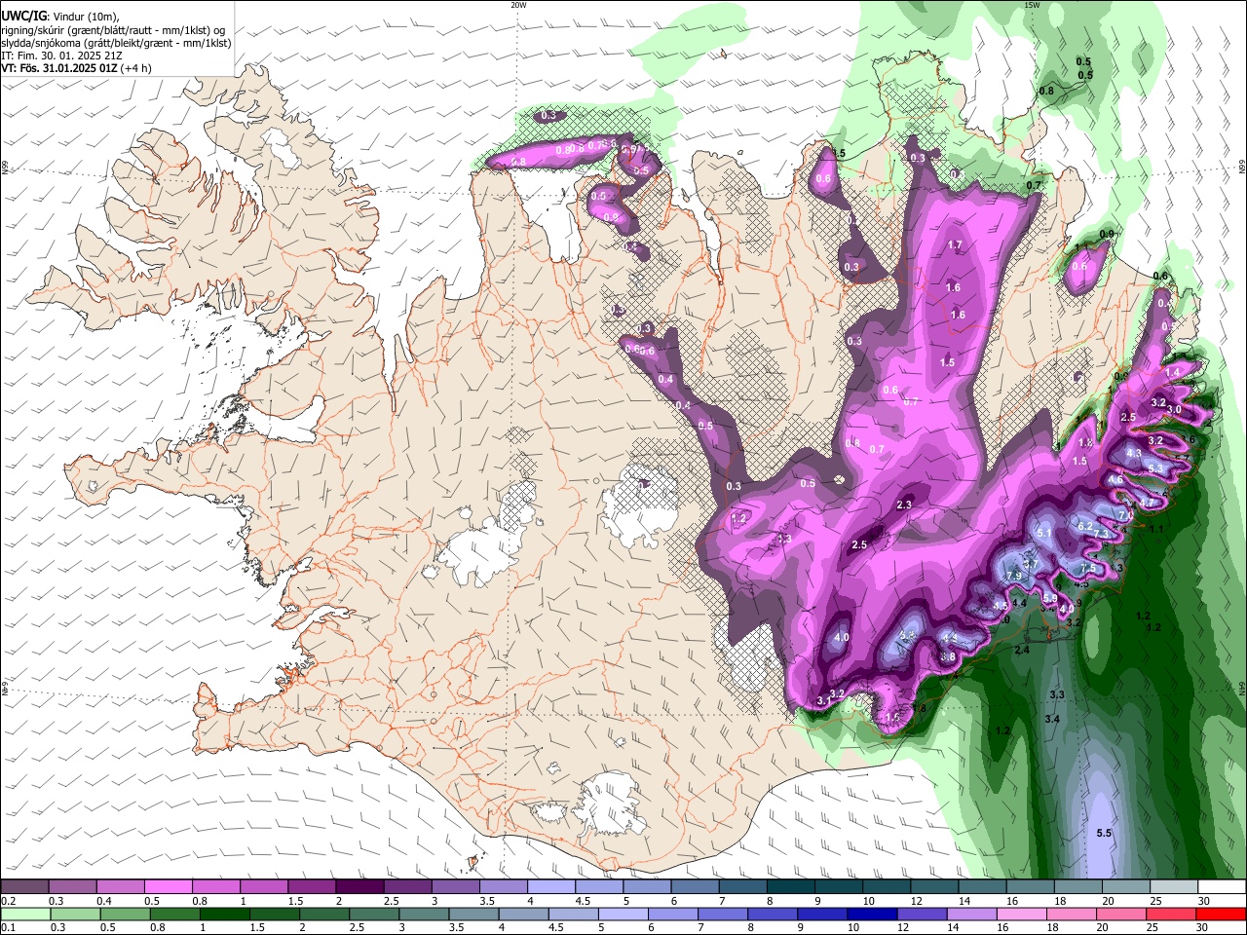
Task: Click the black '2.4' rain value on the map
Action: point(1023,650)
